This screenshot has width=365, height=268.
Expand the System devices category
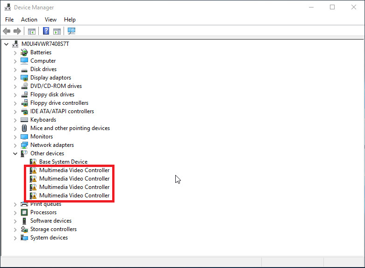click(15, 238)
